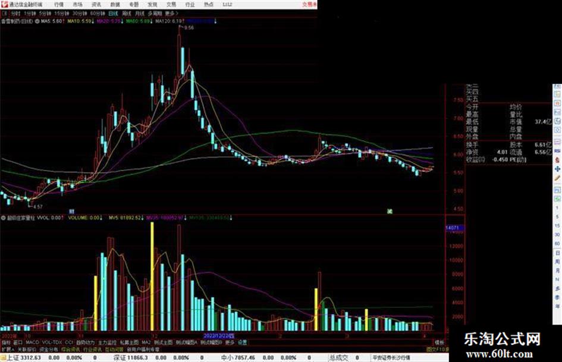Toggle sidebar 30-minute period button

tap(557, 234)
